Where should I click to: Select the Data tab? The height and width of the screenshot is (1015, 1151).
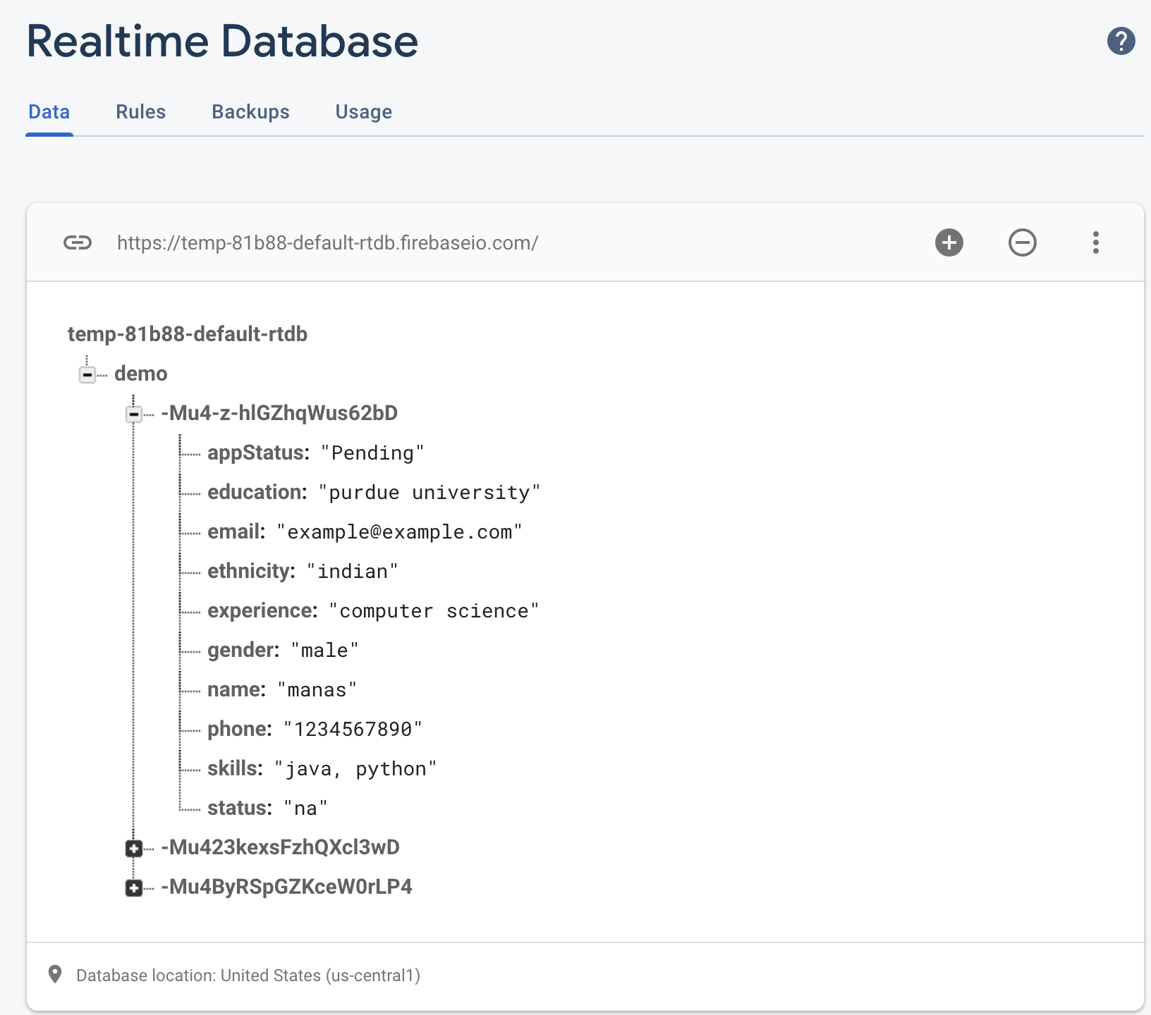(x=49, y=112)
